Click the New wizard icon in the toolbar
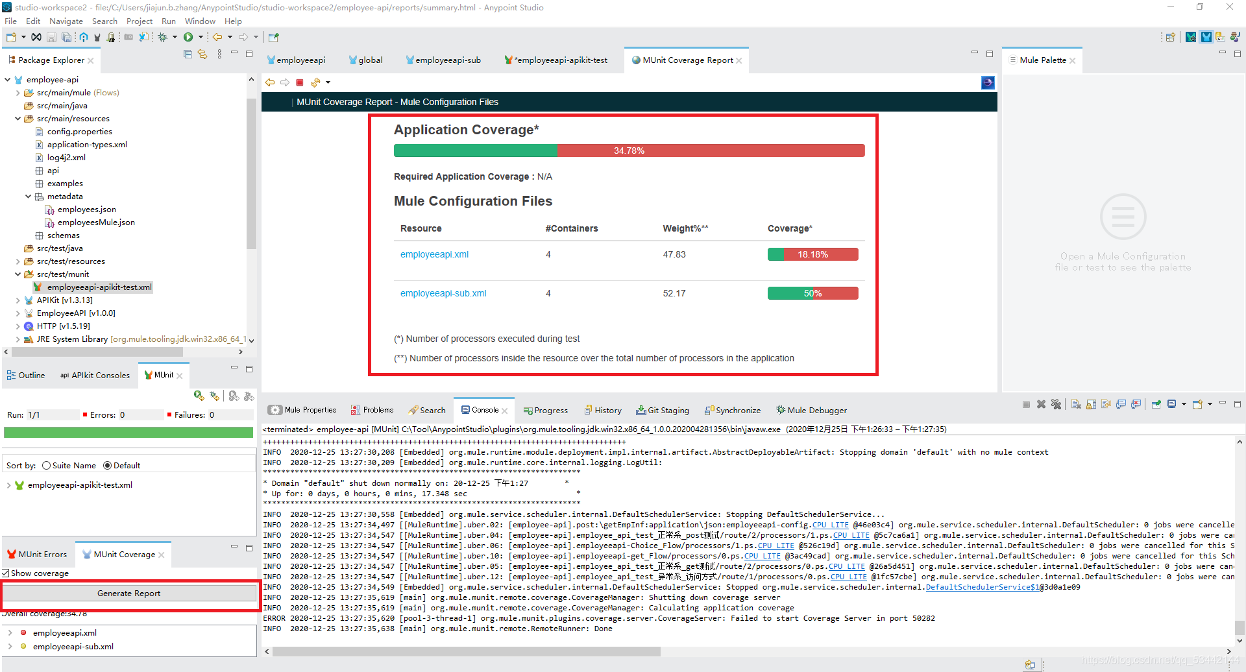Screen dimensions: 1246x672 tap(11, 37)
